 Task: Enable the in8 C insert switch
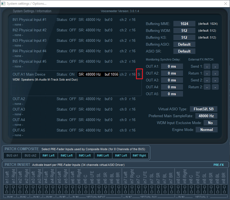coord(191,189)
